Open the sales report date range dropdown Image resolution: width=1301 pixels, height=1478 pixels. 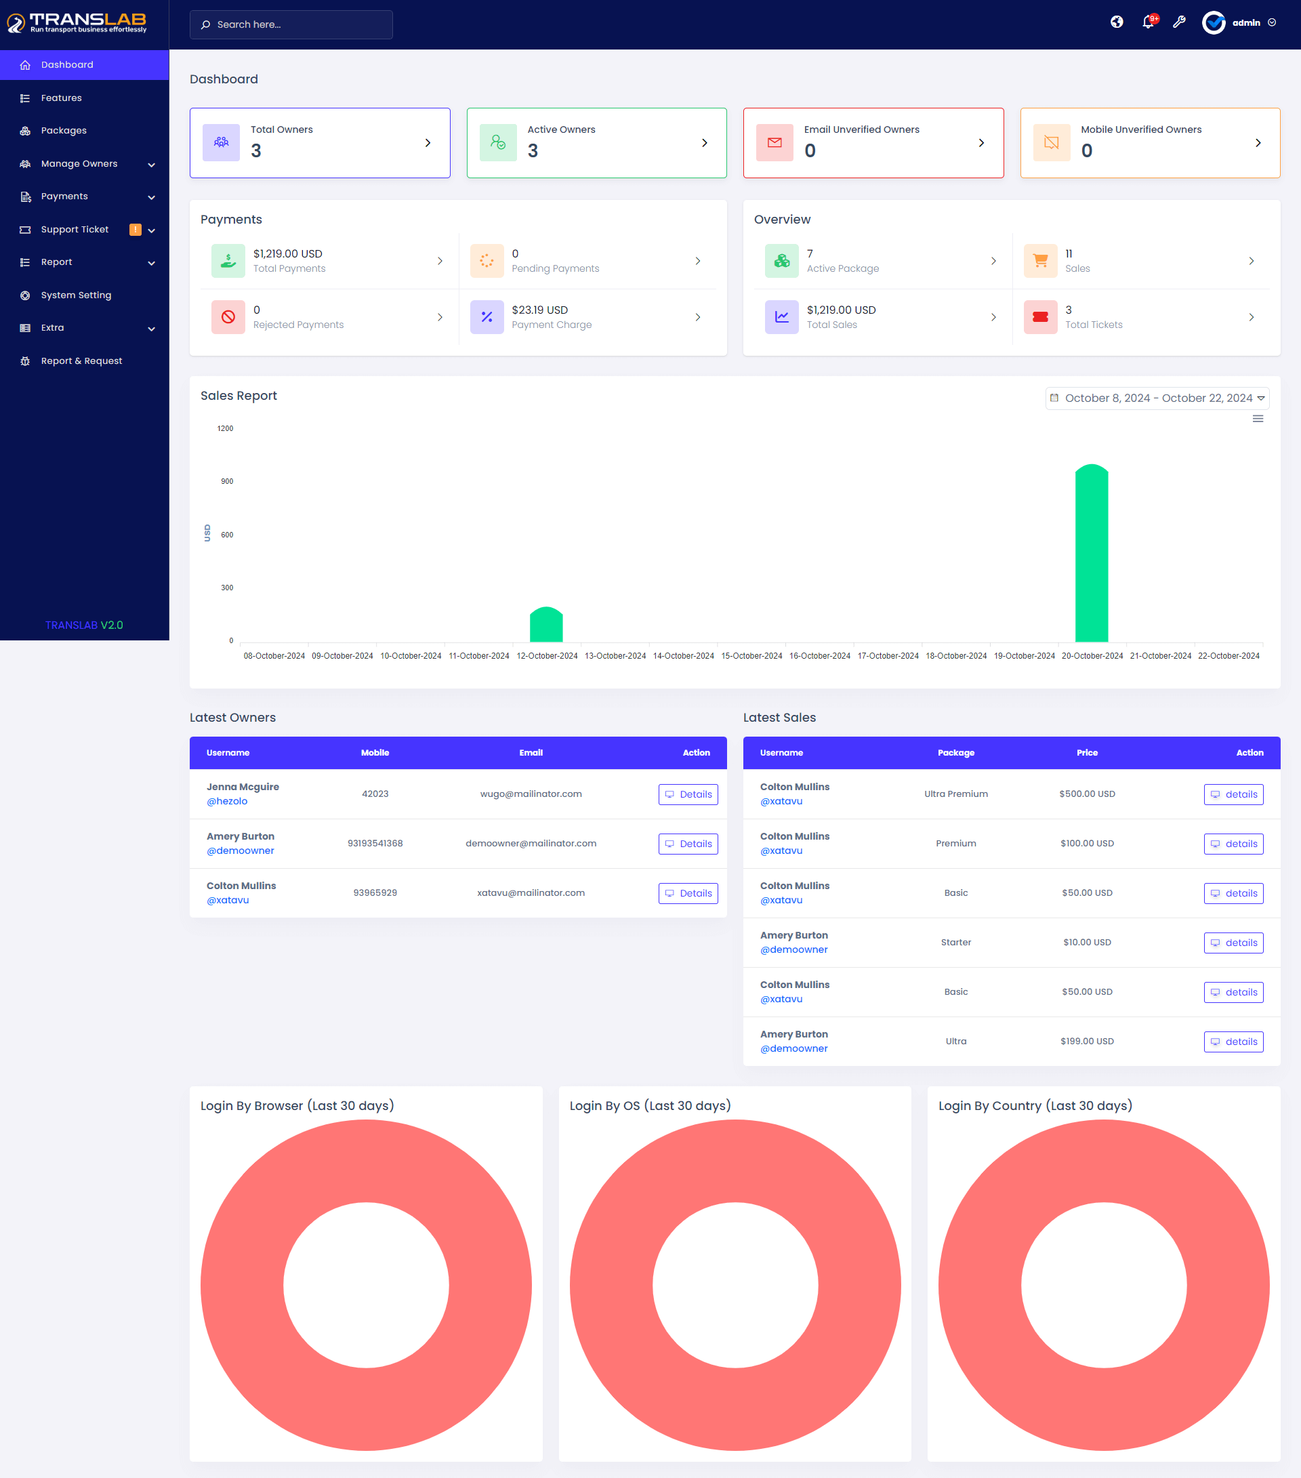click(x=1157, y=398)
